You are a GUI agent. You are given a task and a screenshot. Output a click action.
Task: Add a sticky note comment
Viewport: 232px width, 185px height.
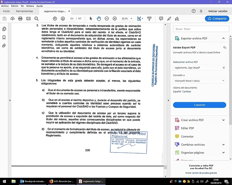click(161, 18)
